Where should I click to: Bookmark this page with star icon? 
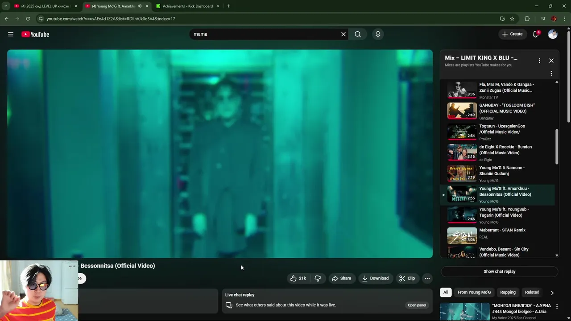[512, 19]
